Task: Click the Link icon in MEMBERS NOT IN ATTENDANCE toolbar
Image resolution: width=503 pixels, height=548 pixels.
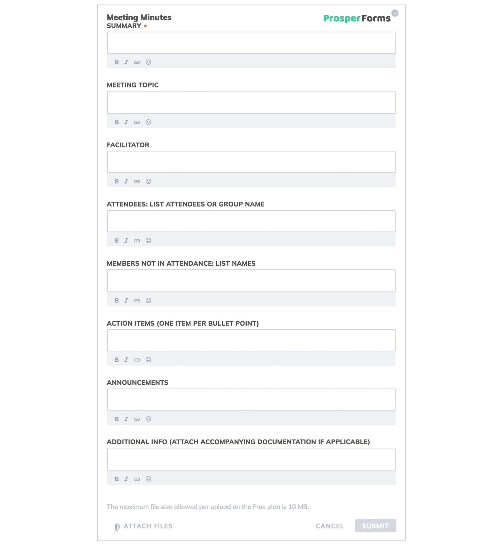Action: (137, 300)
